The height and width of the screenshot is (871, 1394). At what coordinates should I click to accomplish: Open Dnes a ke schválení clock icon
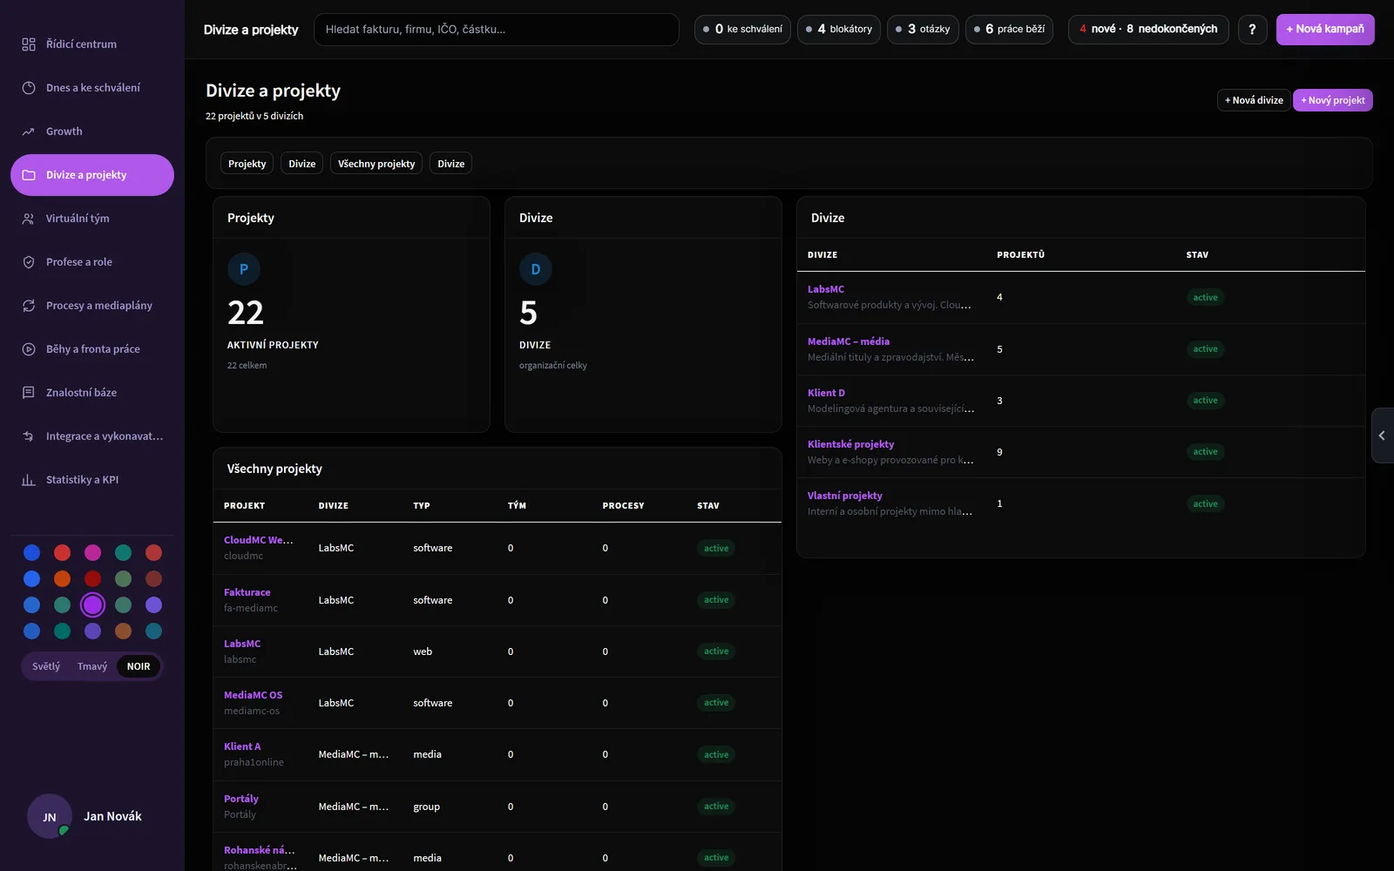(29, 88)
